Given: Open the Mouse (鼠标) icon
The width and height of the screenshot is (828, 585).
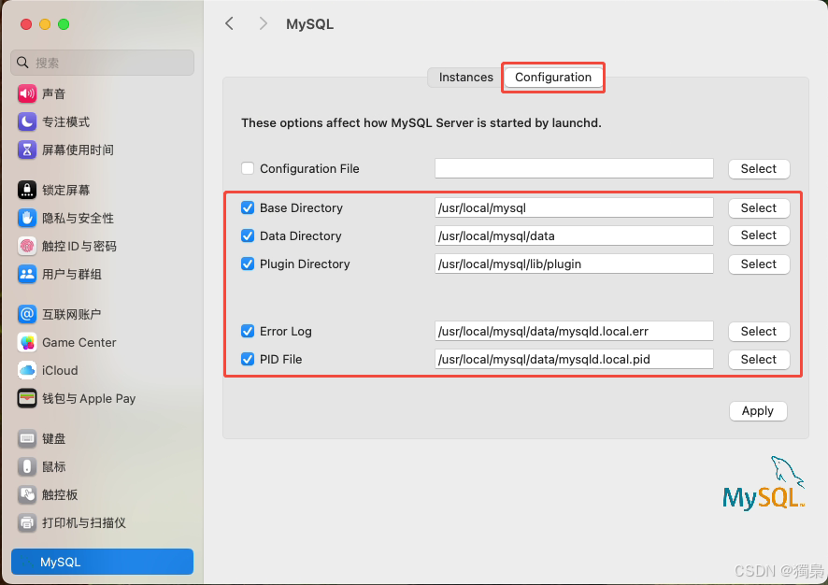Looking at the screenshot, I should 27,466.
